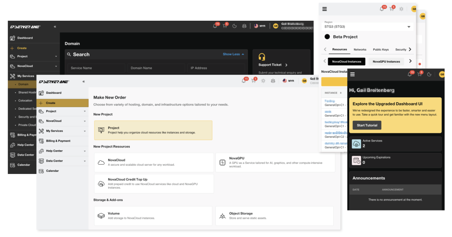Toggle moon theme icon in dark mobile view
This screenshot has height=237, width=452.
point(429,74)
